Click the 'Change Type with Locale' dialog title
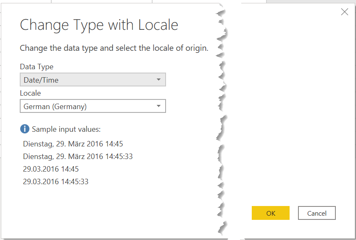This screenshot has height=240, width=356. point(99,25)
